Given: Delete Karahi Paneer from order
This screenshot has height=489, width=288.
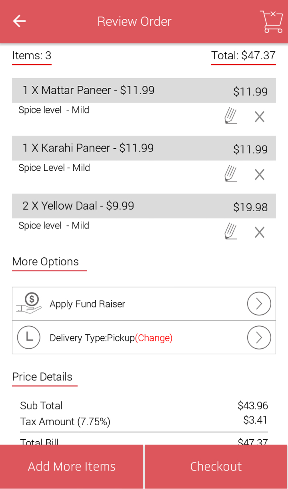Looking at the screenshot, I should click(x=260, y=175).
